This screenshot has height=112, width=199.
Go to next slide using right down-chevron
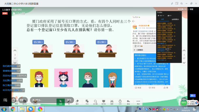point(184,63)
